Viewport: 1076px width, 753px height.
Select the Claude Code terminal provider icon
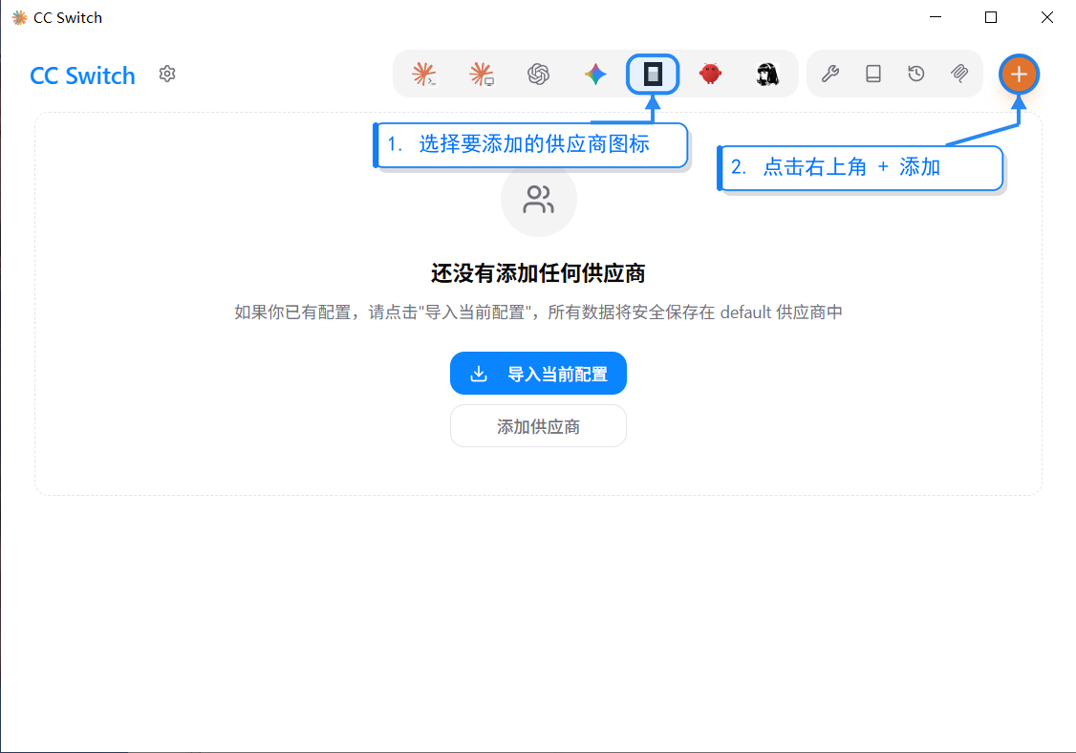424,74
